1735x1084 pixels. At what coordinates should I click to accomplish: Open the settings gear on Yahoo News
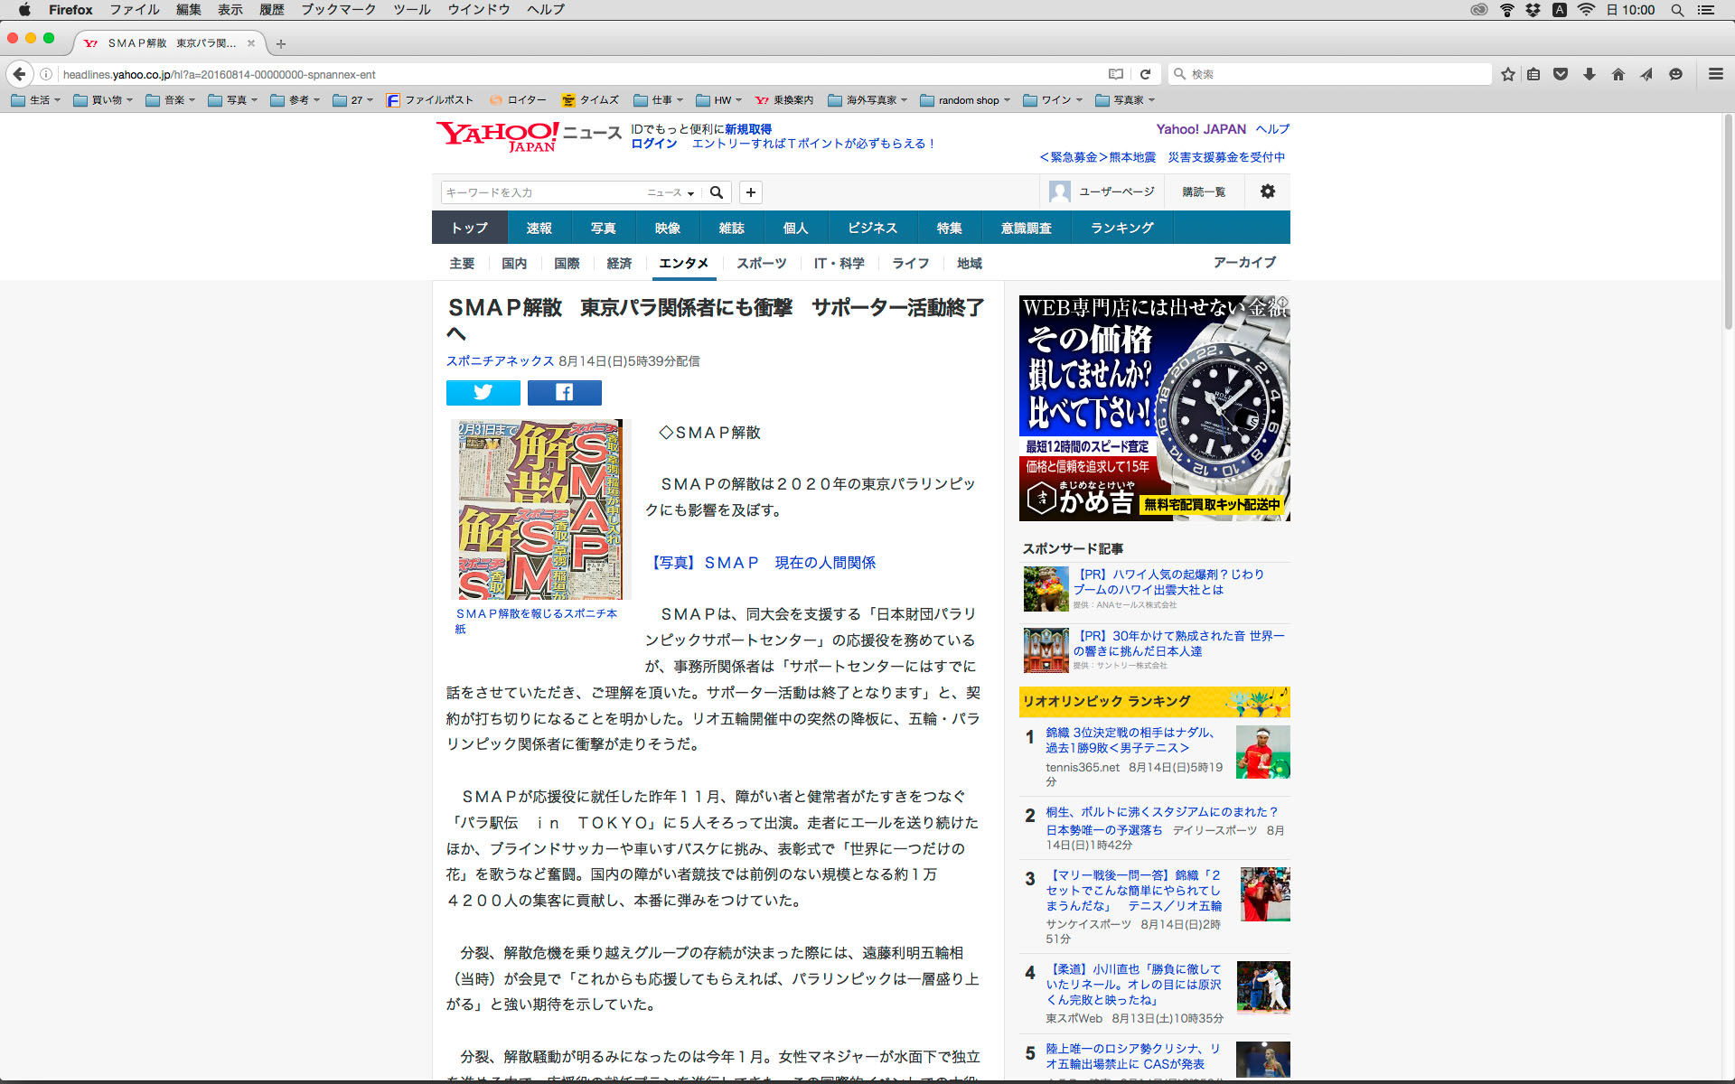pyautogui.click(x=1267, y=192)
